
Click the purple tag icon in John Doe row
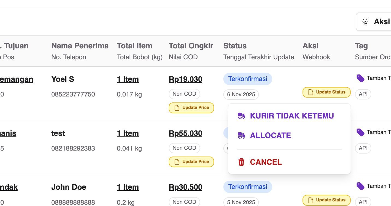360,186
